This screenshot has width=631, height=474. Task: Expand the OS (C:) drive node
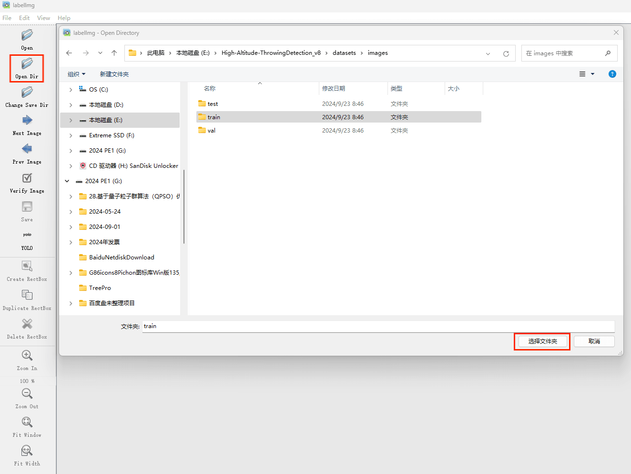pyautogui.click(x=71, y=90)
